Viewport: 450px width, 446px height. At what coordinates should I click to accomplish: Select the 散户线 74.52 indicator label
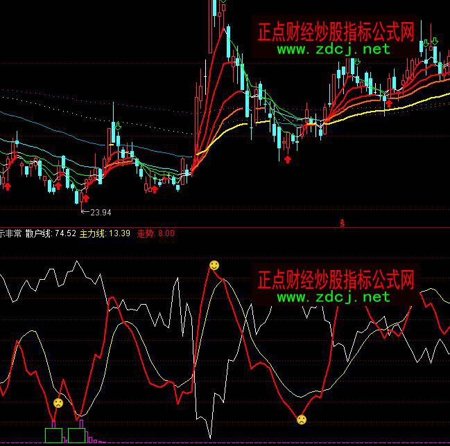click(51, 234)
